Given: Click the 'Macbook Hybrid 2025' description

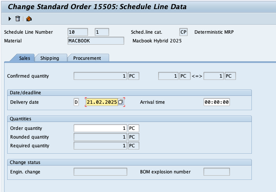Looking at the screenshot, I should click(157, 41).
